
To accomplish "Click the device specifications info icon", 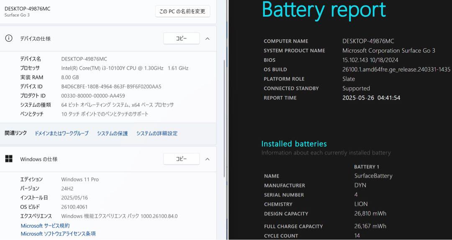I will (9, 38).
